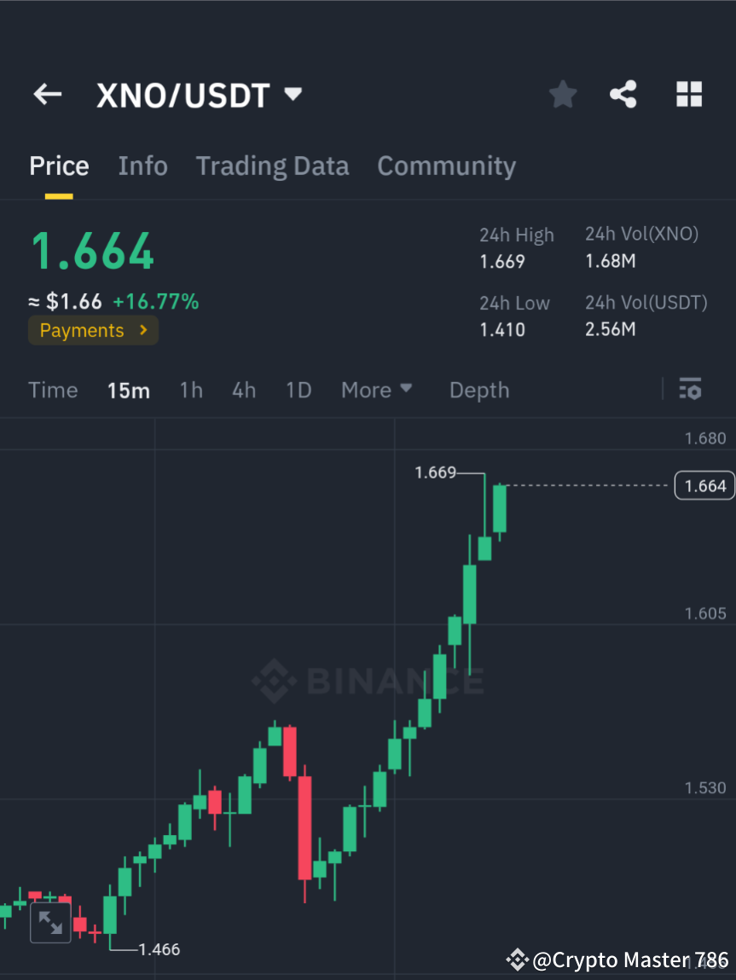Switch chart to Depth view
Viewport: 736px width, 980px height.
coord(478,390)
